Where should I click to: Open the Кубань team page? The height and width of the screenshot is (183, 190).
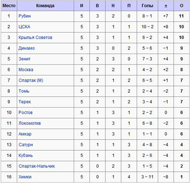point(26,156)
